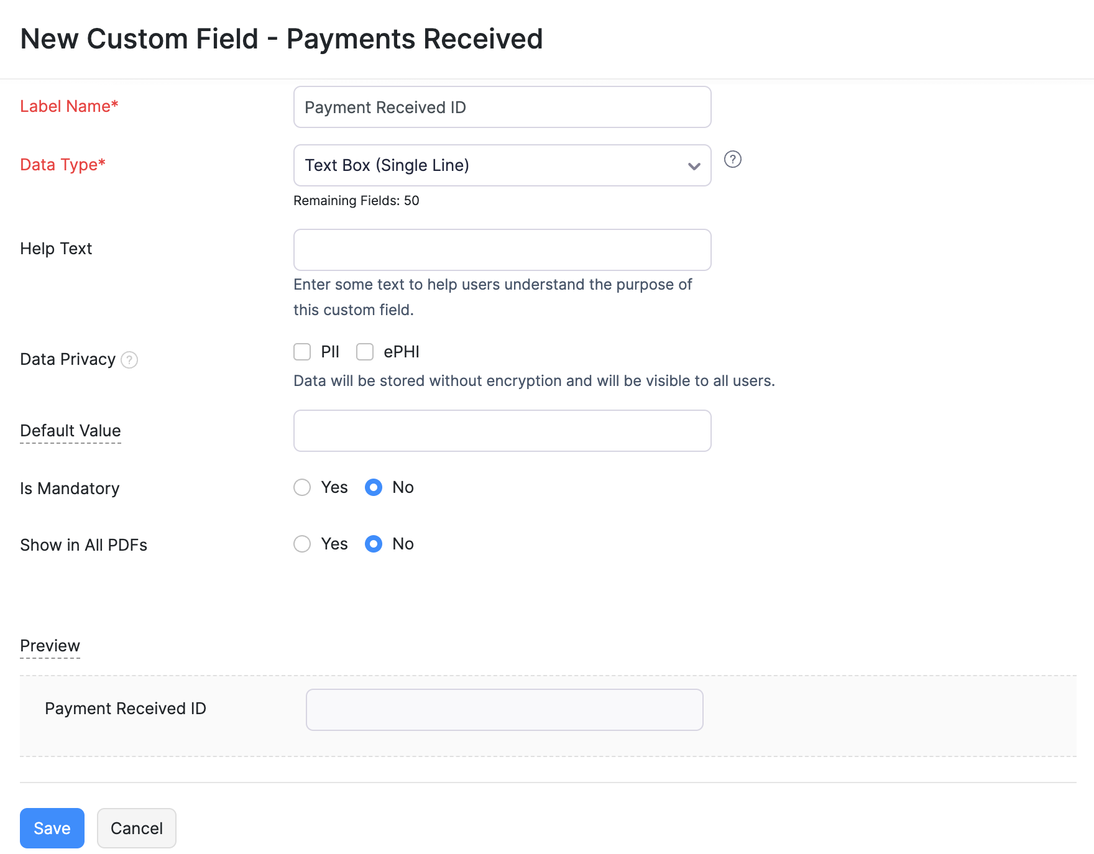Click the Label Name input field
This screenshot has height=854, width=1094.
click(x=502, y=107)
